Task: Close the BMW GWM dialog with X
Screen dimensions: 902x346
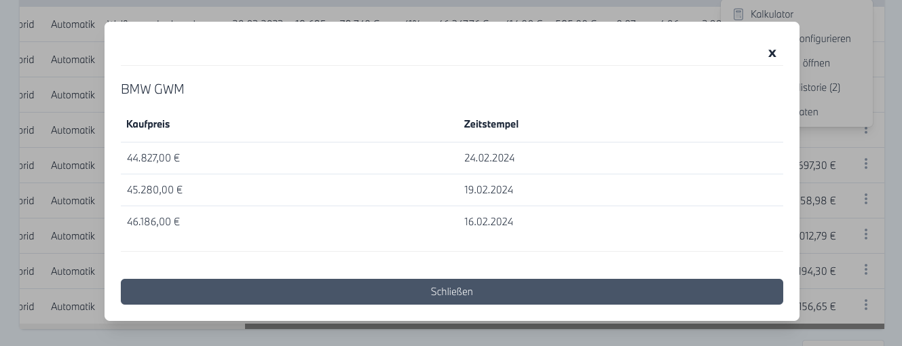Action: point(772,53)
